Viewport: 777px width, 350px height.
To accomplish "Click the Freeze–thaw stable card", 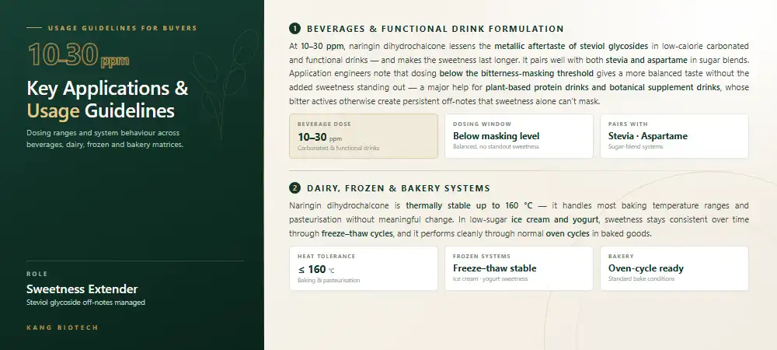I will (x=519, y=268).
